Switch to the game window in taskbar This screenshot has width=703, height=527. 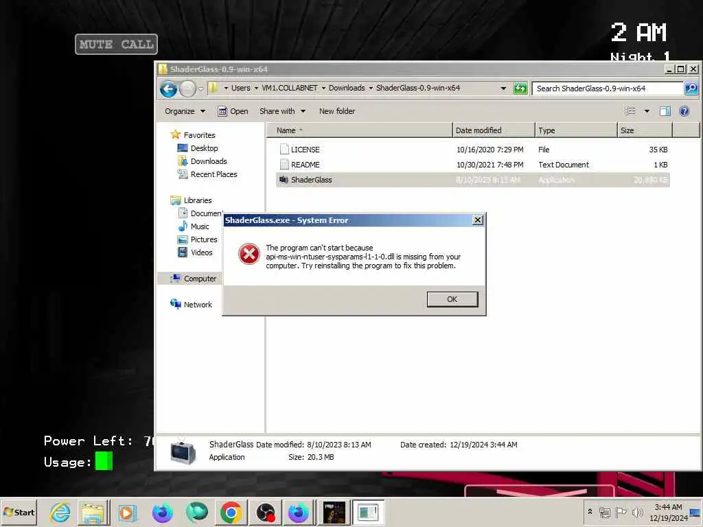334,512
